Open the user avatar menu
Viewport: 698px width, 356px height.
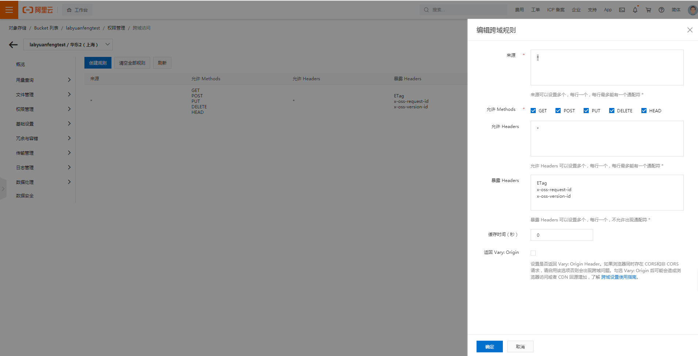pos(693,10)
